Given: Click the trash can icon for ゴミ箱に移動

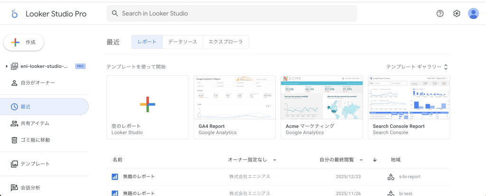Looking at the screenshot, I should click(x=14, y=140).
